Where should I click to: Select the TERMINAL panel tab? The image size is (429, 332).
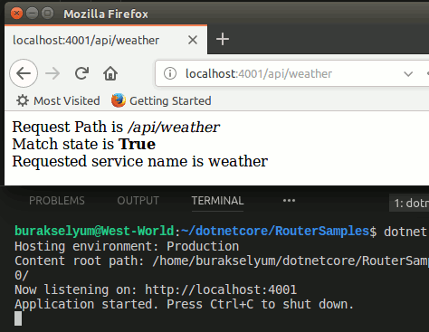tap(217, 201)
